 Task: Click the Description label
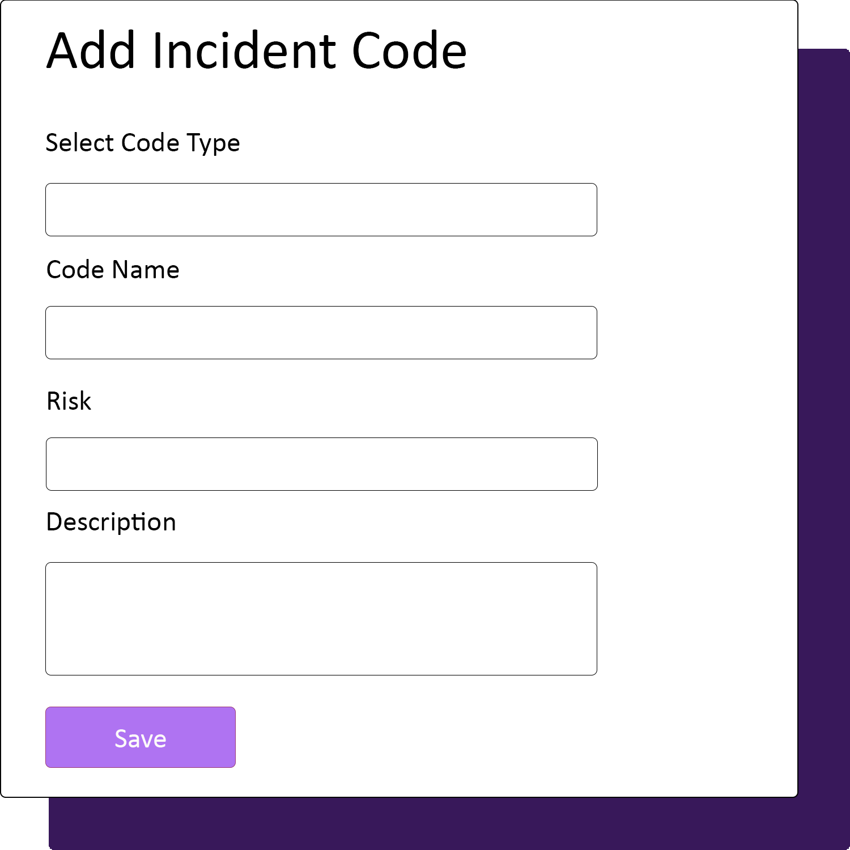point(111,521)
